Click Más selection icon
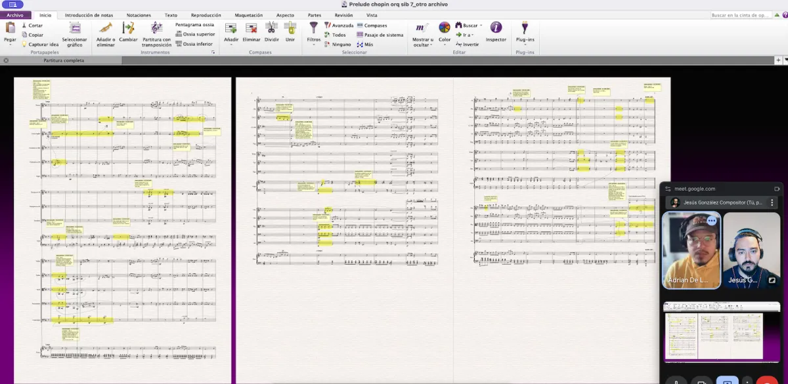 pos(360,44)
